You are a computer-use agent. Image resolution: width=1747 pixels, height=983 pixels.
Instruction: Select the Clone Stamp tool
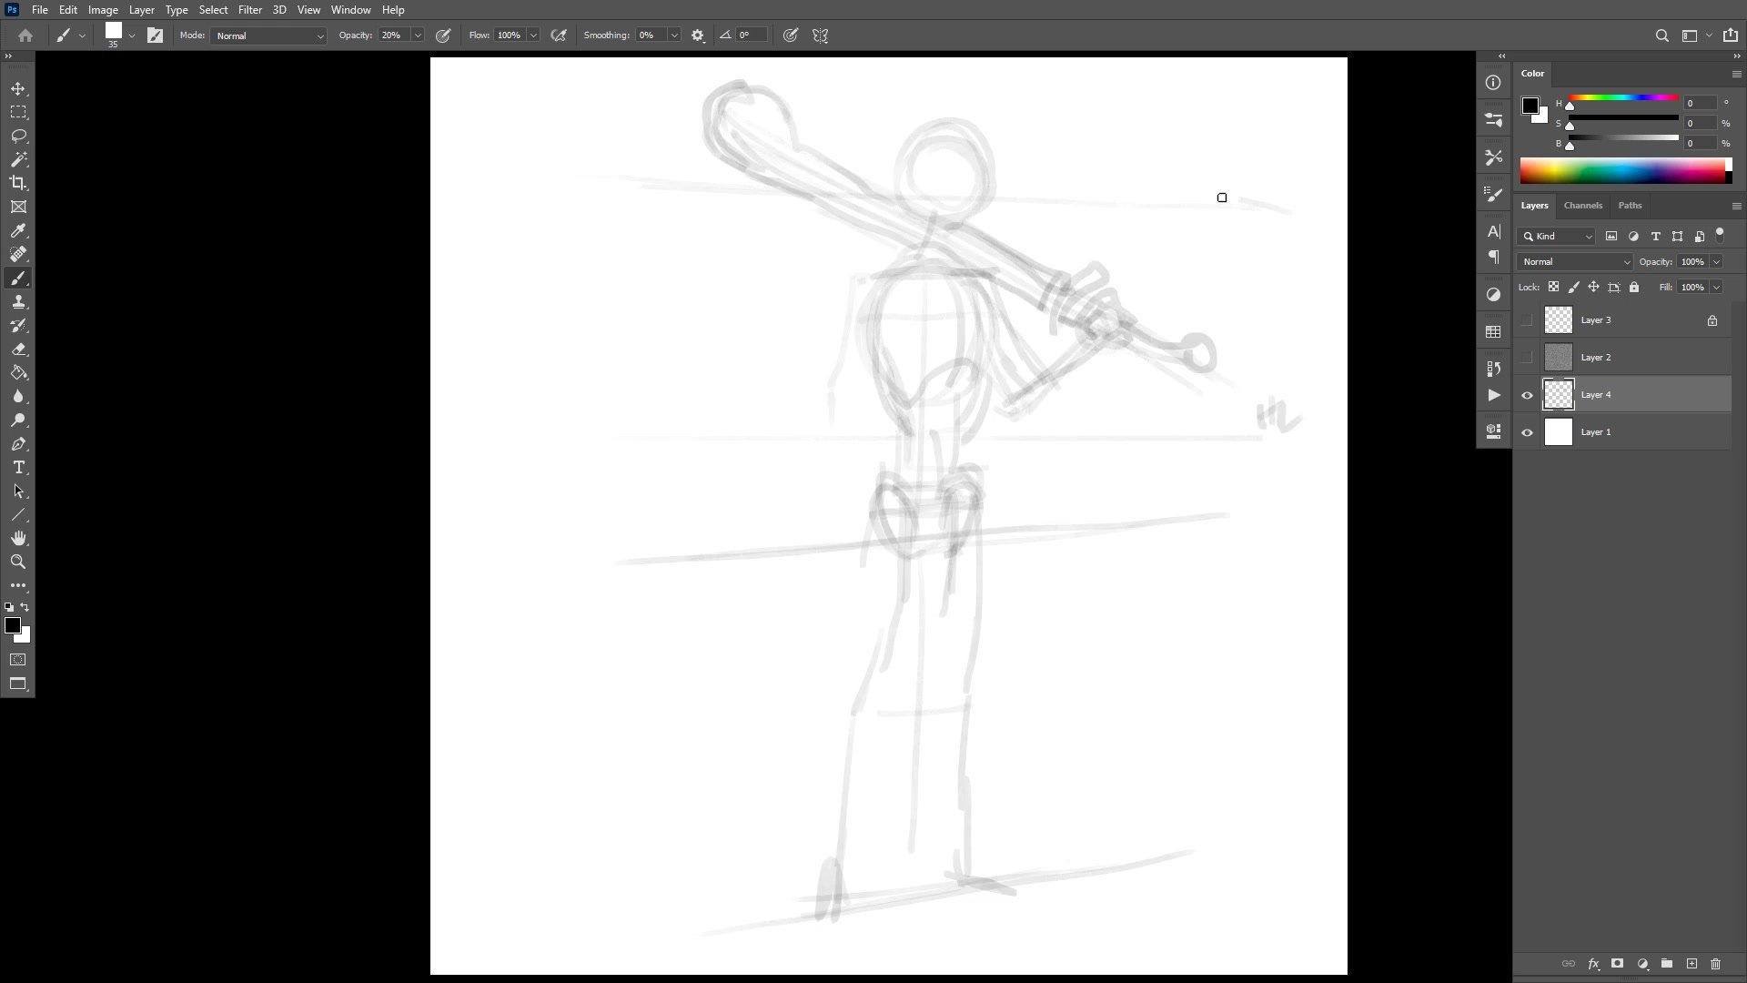pyautogui.click(x=18, y=302)
